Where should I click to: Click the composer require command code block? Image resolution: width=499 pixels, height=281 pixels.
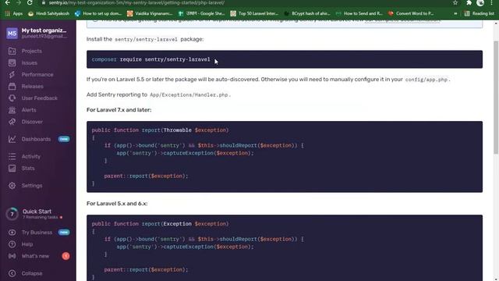285,59
